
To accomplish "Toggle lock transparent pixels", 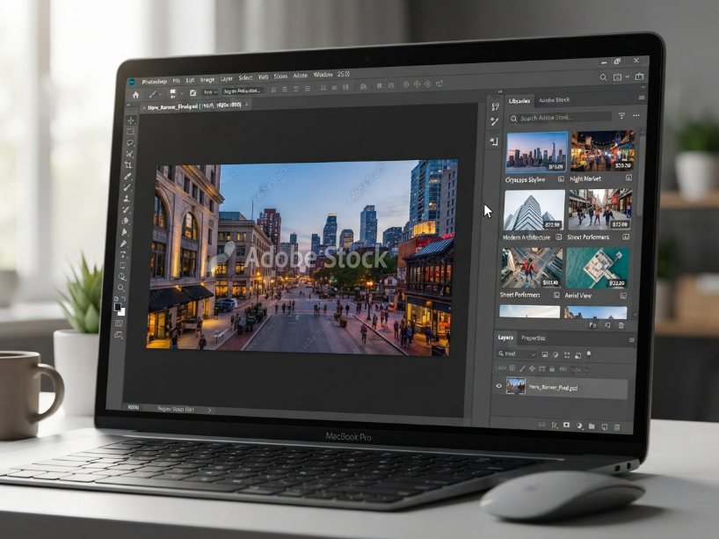I will click(x=512, y=368).
